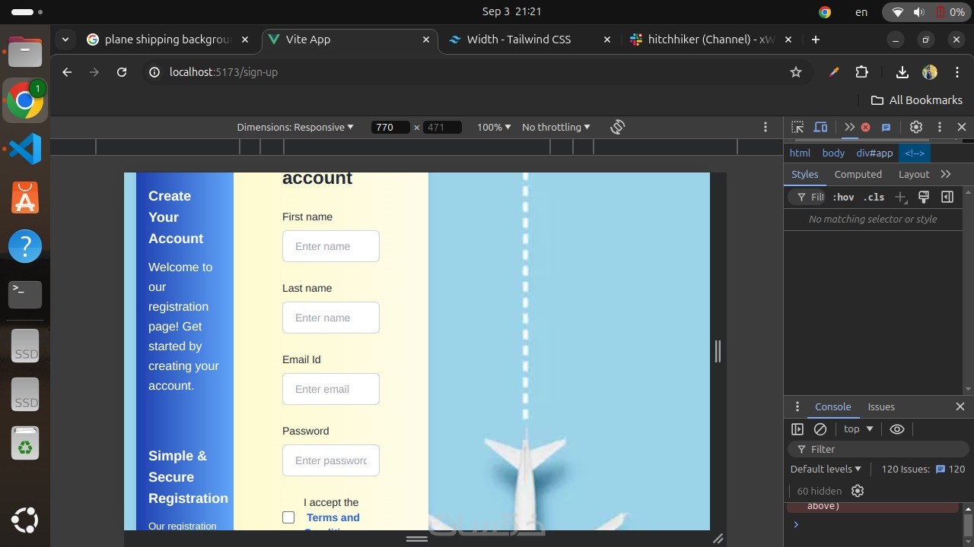
Task: Switch to the Layout tab
Action: [914, 174]
